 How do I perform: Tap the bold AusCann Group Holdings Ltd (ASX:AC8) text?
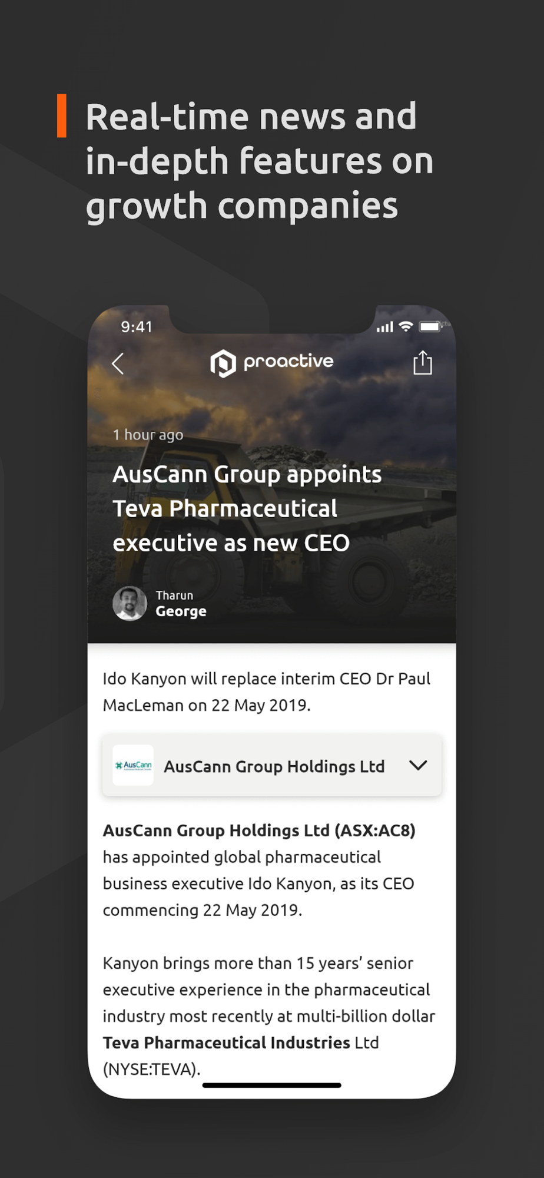259,830
